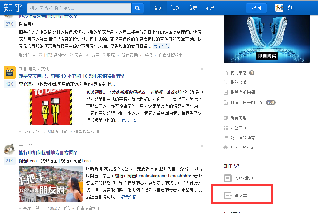Click the magnifier search button
318x213 pixels.
137,8
